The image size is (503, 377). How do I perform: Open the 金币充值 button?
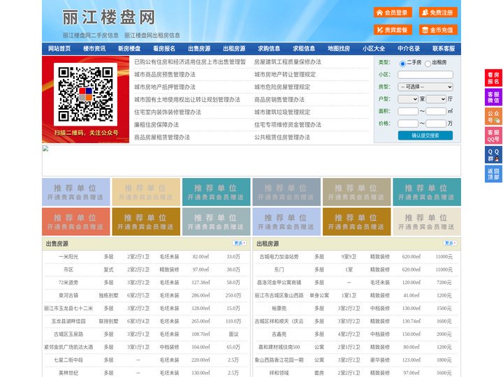438,30
